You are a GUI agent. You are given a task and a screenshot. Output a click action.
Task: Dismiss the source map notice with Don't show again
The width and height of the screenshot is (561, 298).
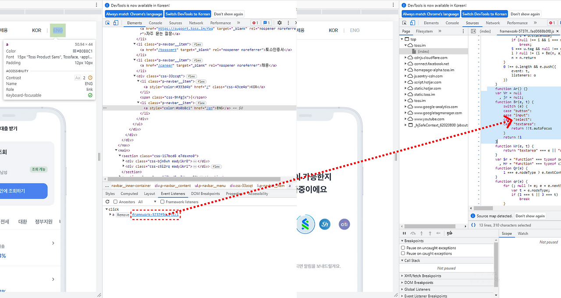pos(530,216)
